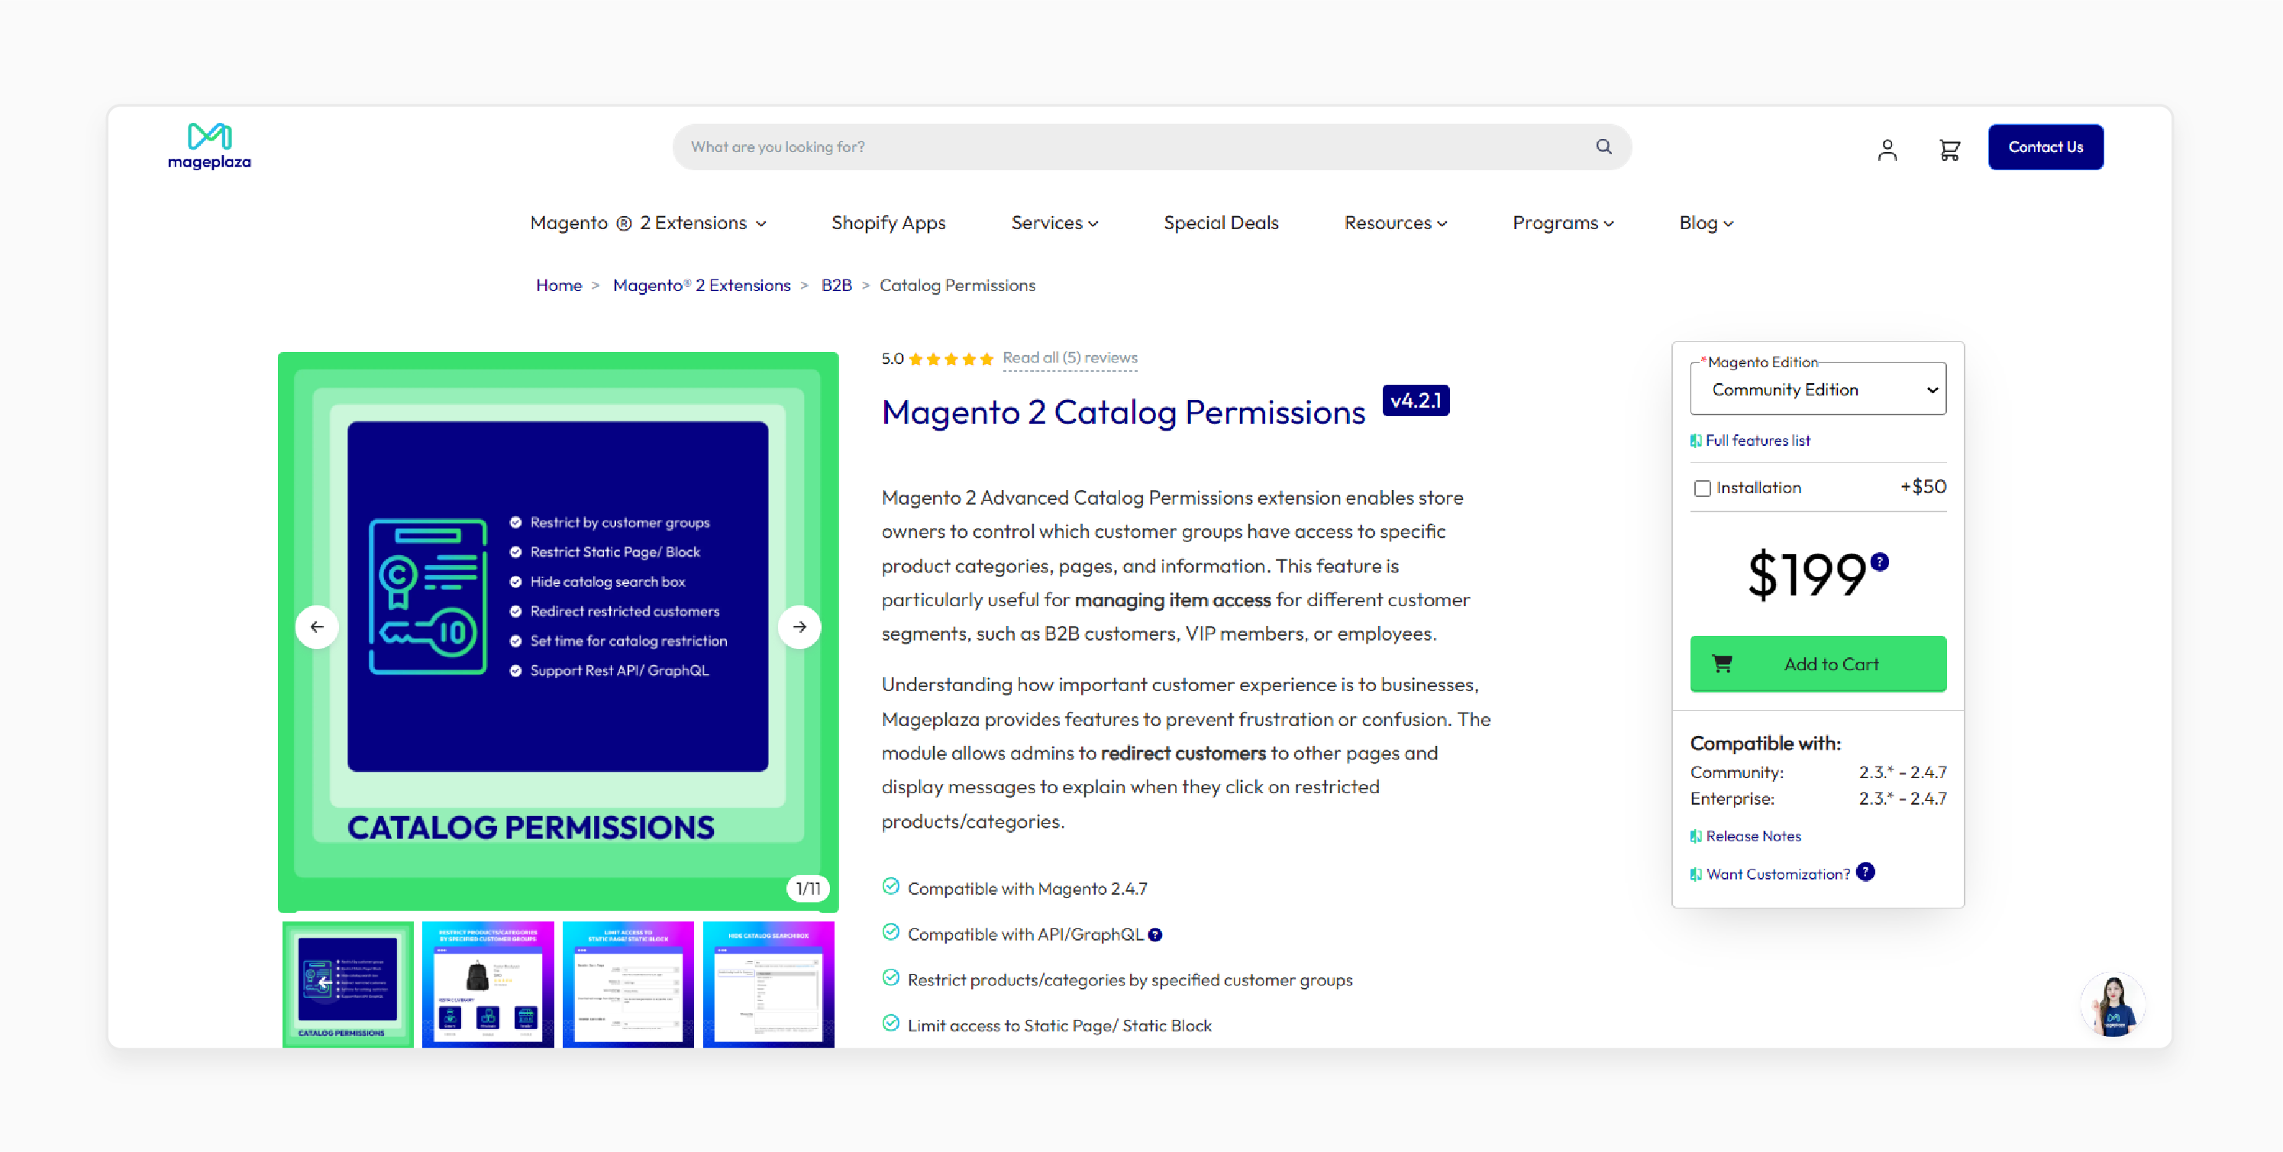Click the $199 price text
The image size is (2283, 1152).
coord(1807,575)
